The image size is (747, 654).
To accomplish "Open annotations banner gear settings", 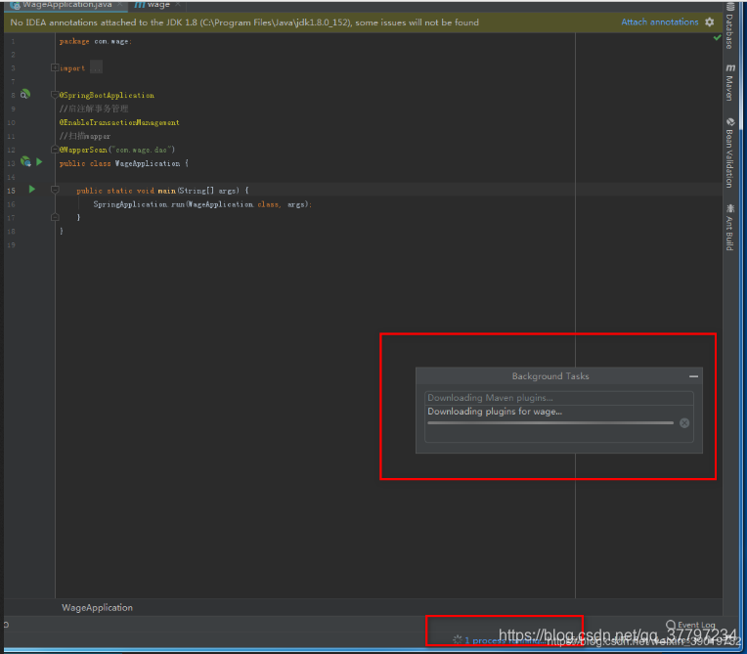I will coord(710,22).
